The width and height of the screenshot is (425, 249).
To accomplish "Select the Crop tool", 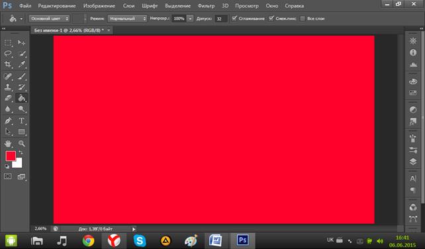I will click(x=8, y=64).
